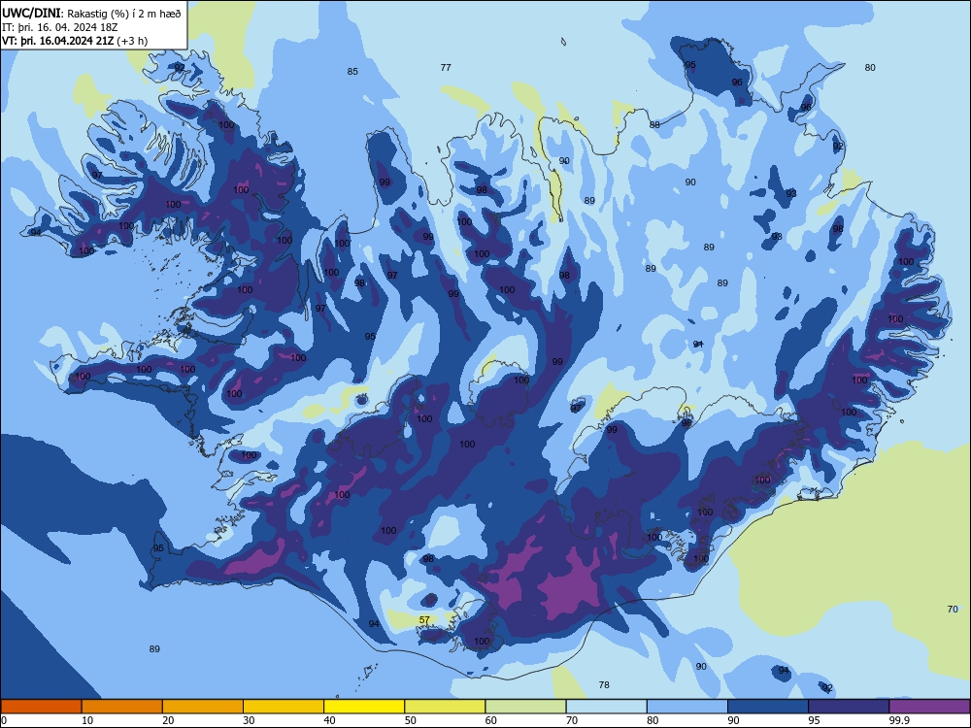This screenshot has height=728, width=971.
Task: Click the legend tick label '95'
Action: (x=815, y=720)
